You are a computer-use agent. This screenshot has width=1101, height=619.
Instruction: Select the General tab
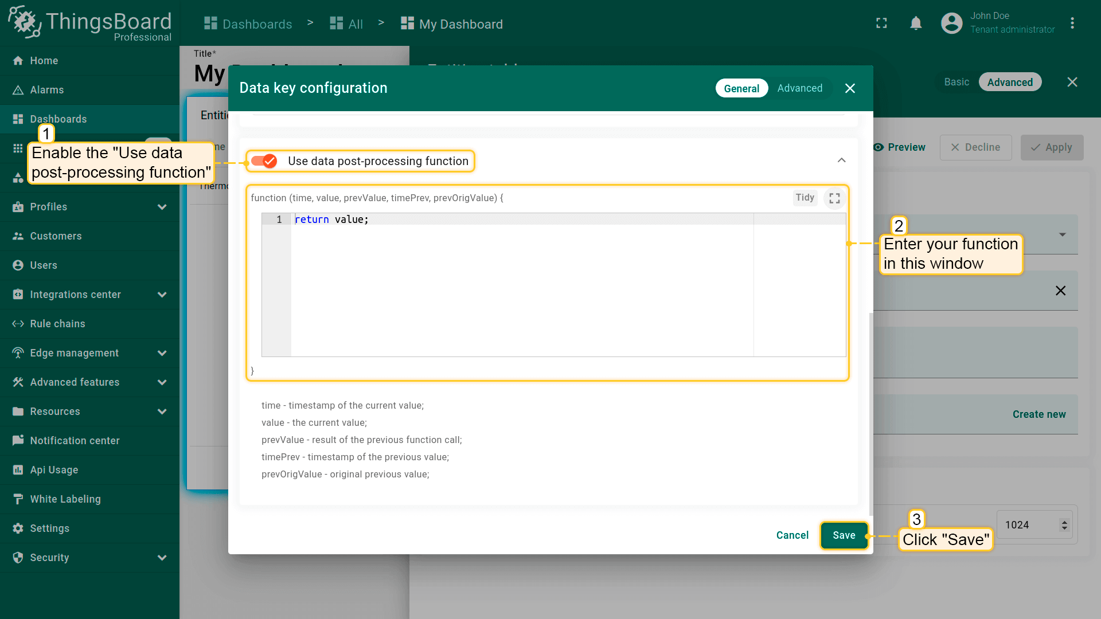(x=741, y=88)
